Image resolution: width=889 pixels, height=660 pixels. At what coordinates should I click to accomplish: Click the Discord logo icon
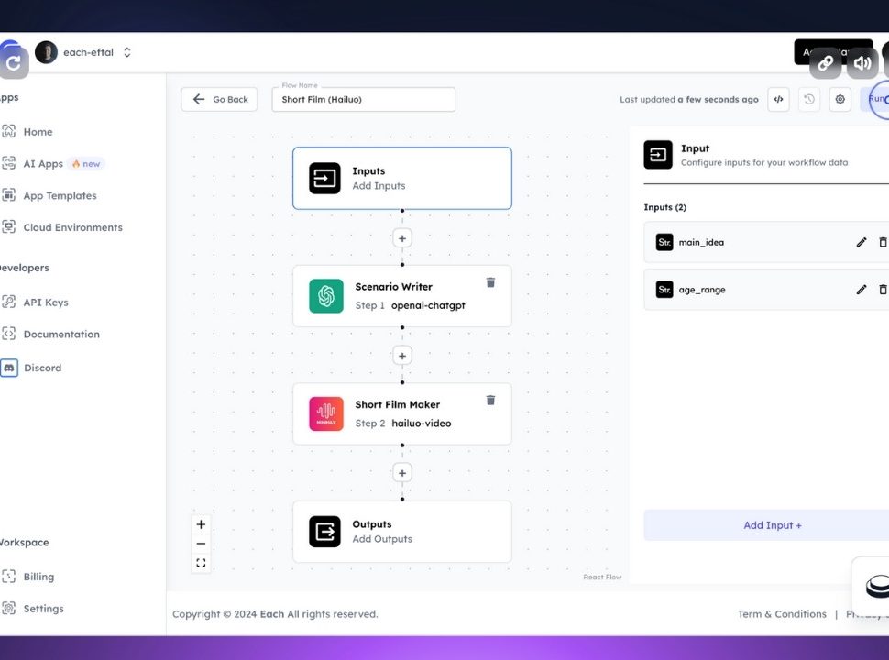(x=9, y=368)
